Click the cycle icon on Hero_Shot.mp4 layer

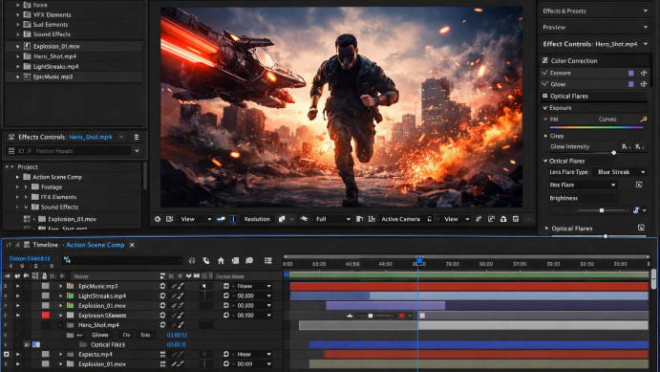point(162,325)
